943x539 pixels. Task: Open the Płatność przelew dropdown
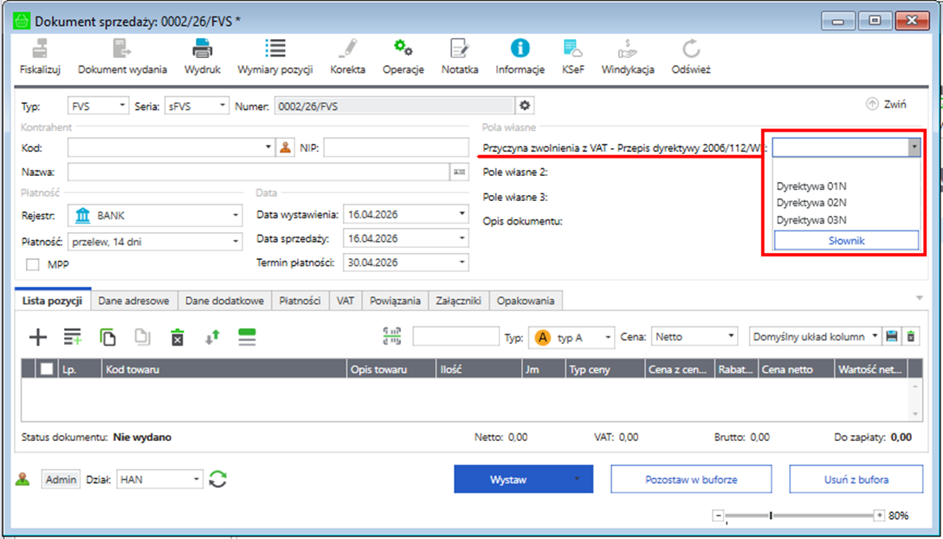pos(236,242)
